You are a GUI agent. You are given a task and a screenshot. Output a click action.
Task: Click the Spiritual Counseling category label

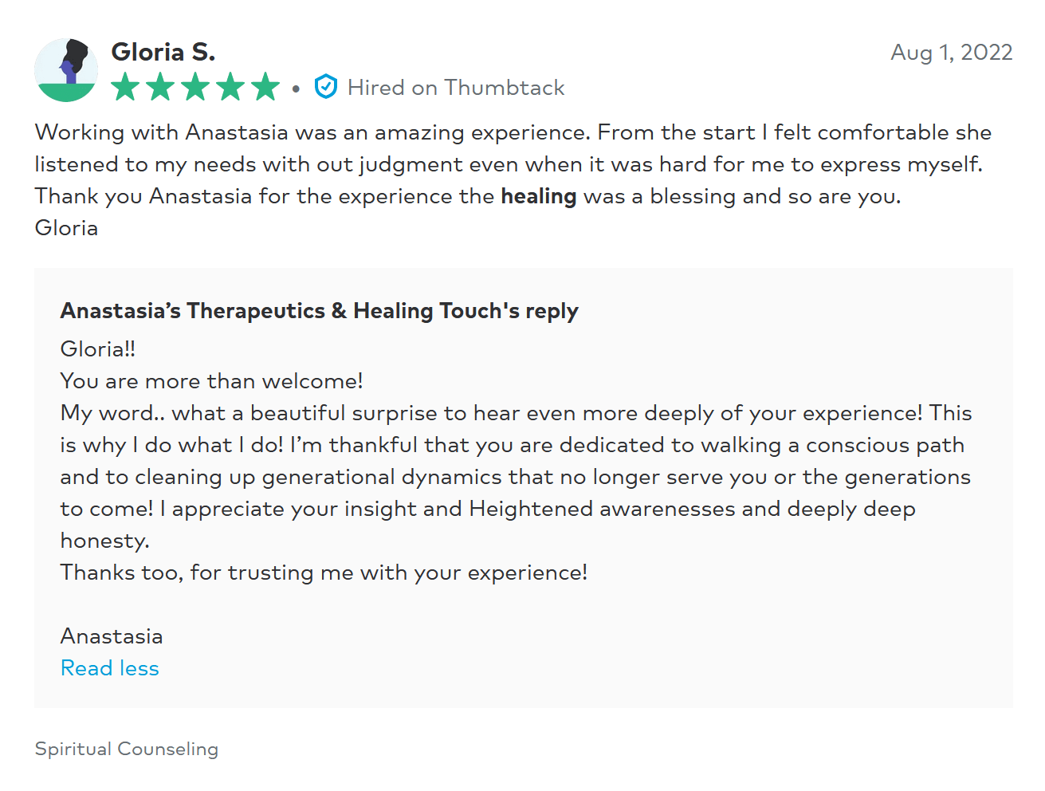pyautogui.click(x=127, y=750)
